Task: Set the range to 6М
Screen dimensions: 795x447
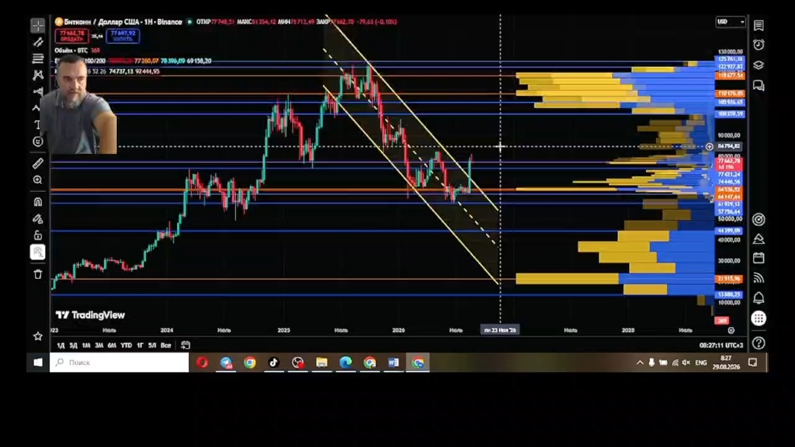Action: [112, 345]
